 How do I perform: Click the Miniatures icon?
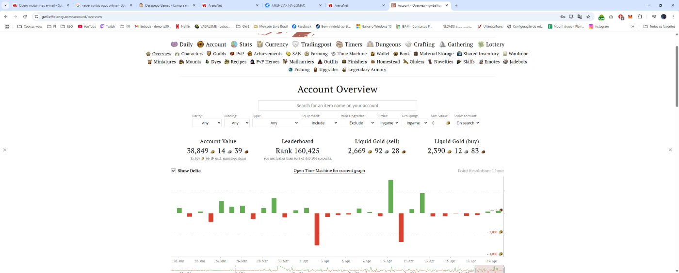click(x=150, y=61)
